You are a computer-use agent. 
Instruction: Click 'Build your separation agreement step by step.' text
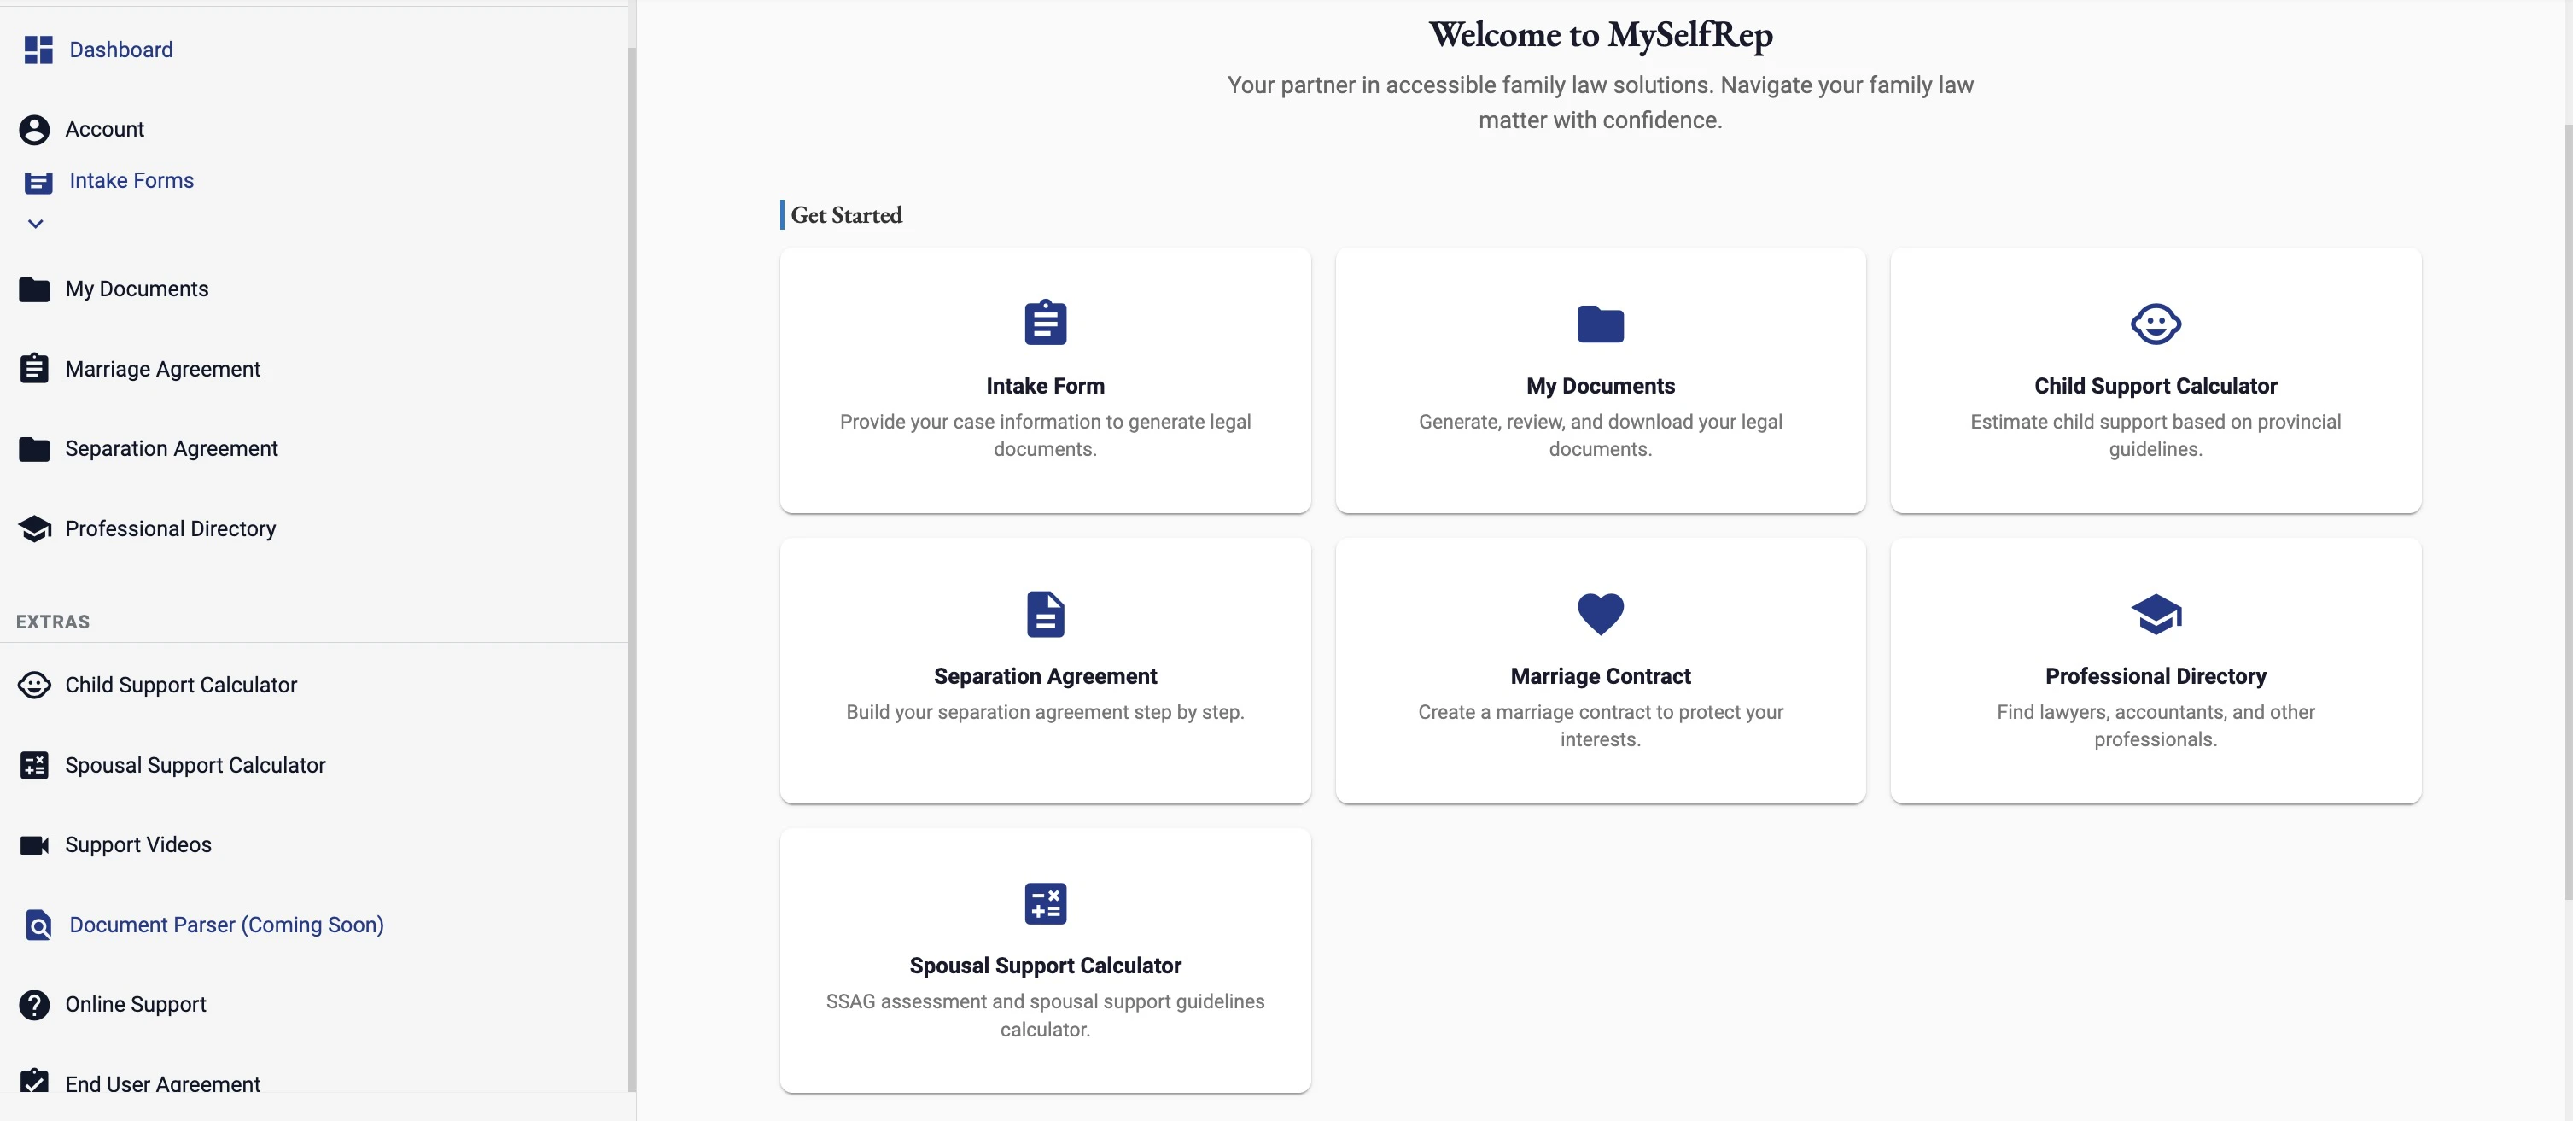coord(1045,712)
